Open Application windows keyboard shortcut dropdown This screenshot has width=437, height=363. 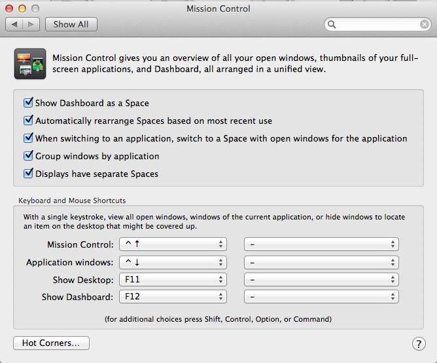[x=173, y=263]
